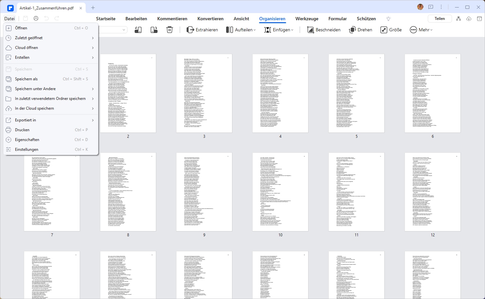Select page 11 thumbnail

tap(357, 192)
